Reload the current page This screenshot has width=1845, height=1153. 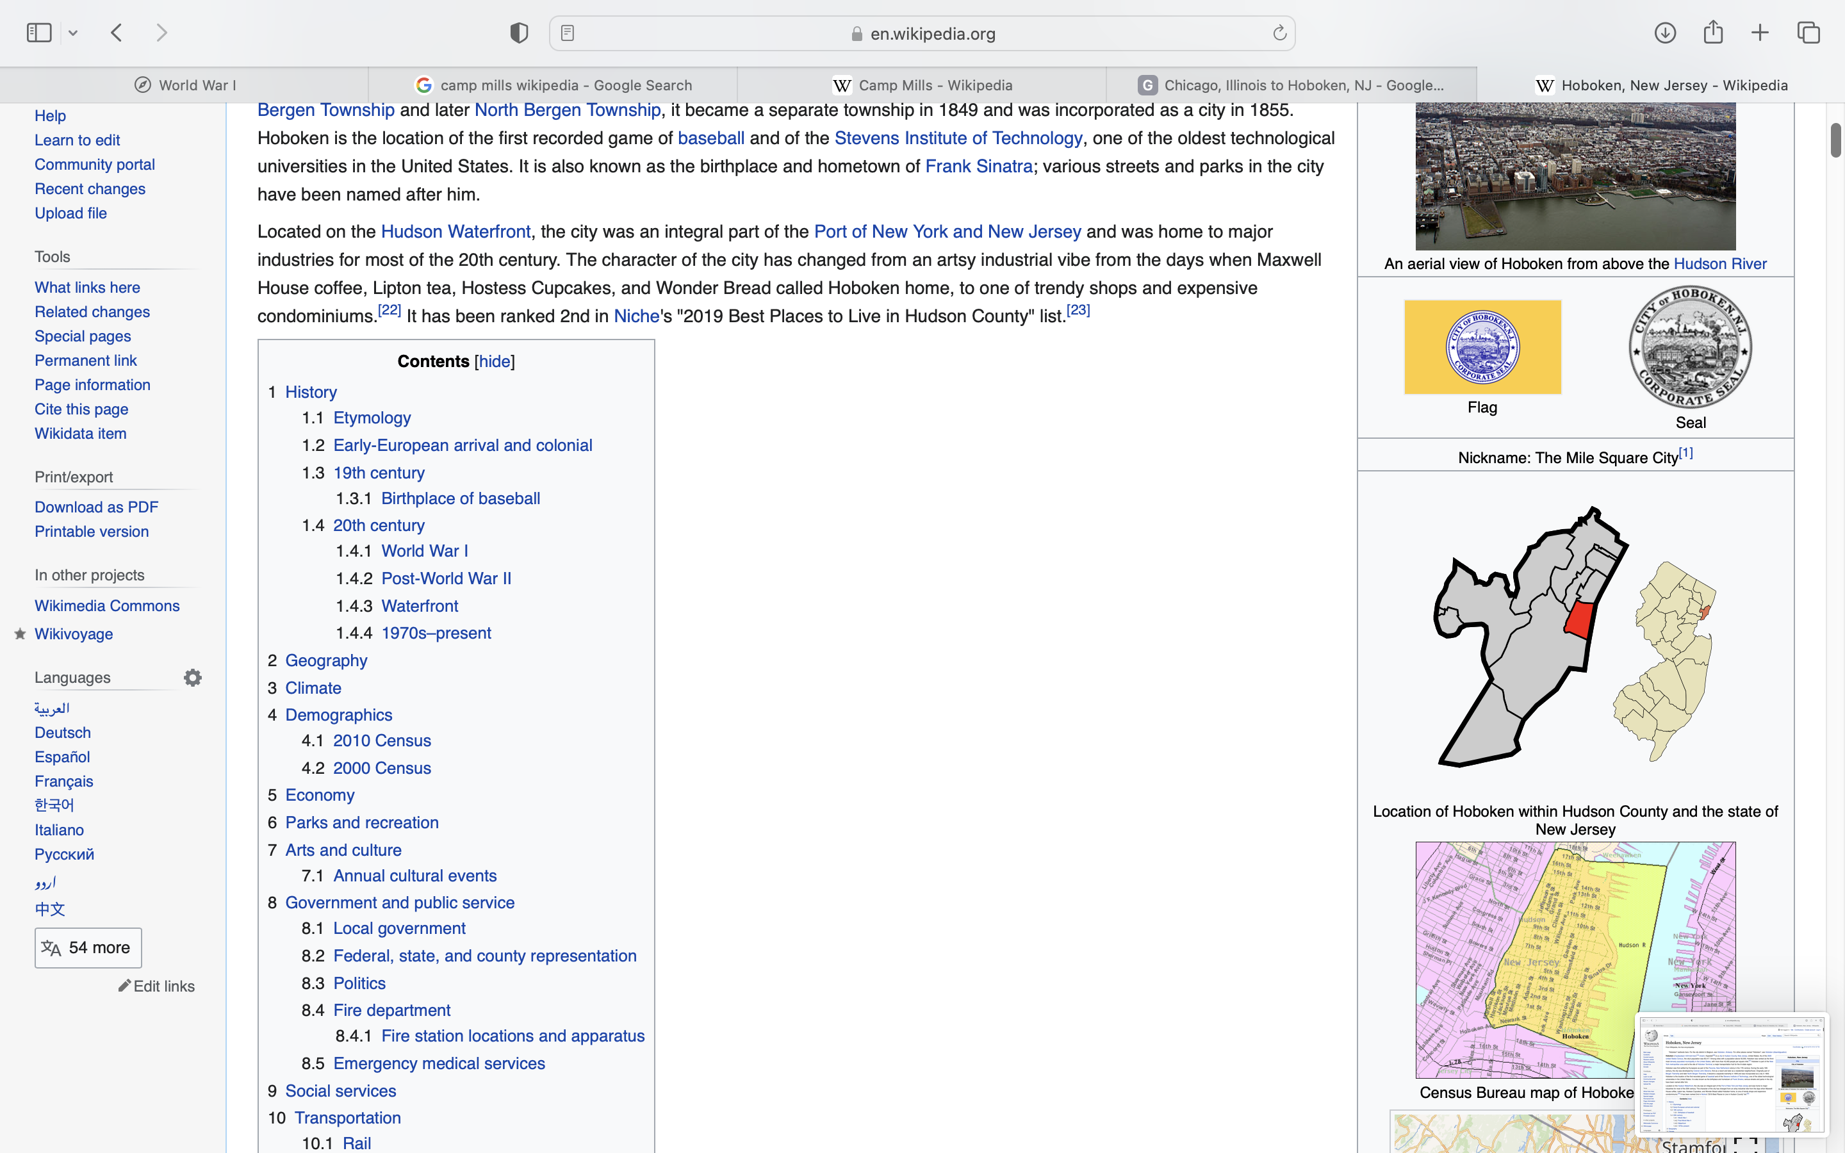pyautogui.click(x=1279, y=33)
